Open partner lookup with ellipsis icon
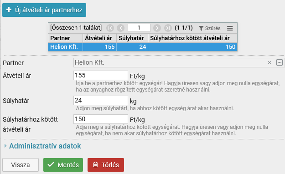Image resolution: width=285 pixels, height=174 pixels. point(280,62)
